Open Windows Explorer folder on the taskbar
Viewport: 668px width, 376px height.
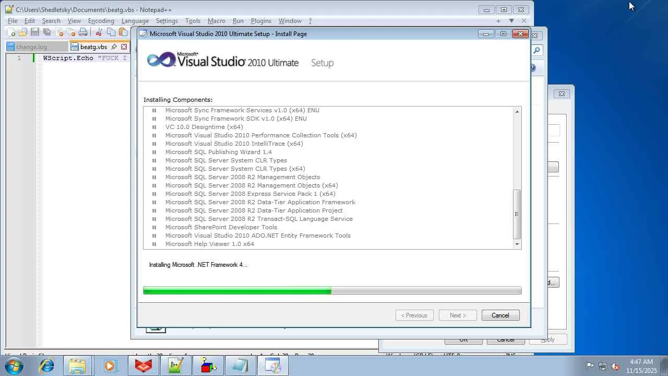tap(77, 366)
